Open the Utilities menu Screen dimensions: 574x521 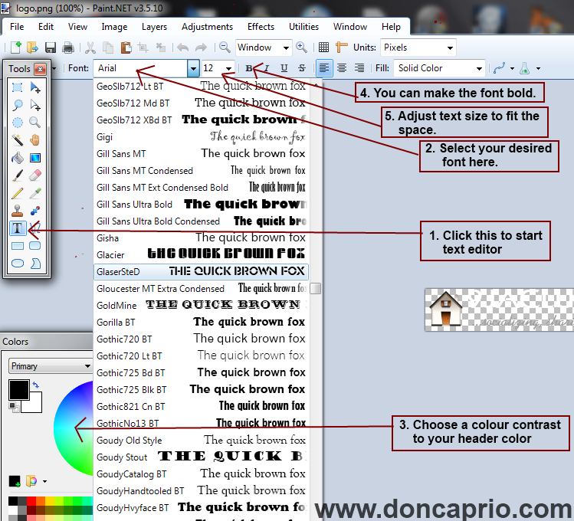[x=303, y=27]
